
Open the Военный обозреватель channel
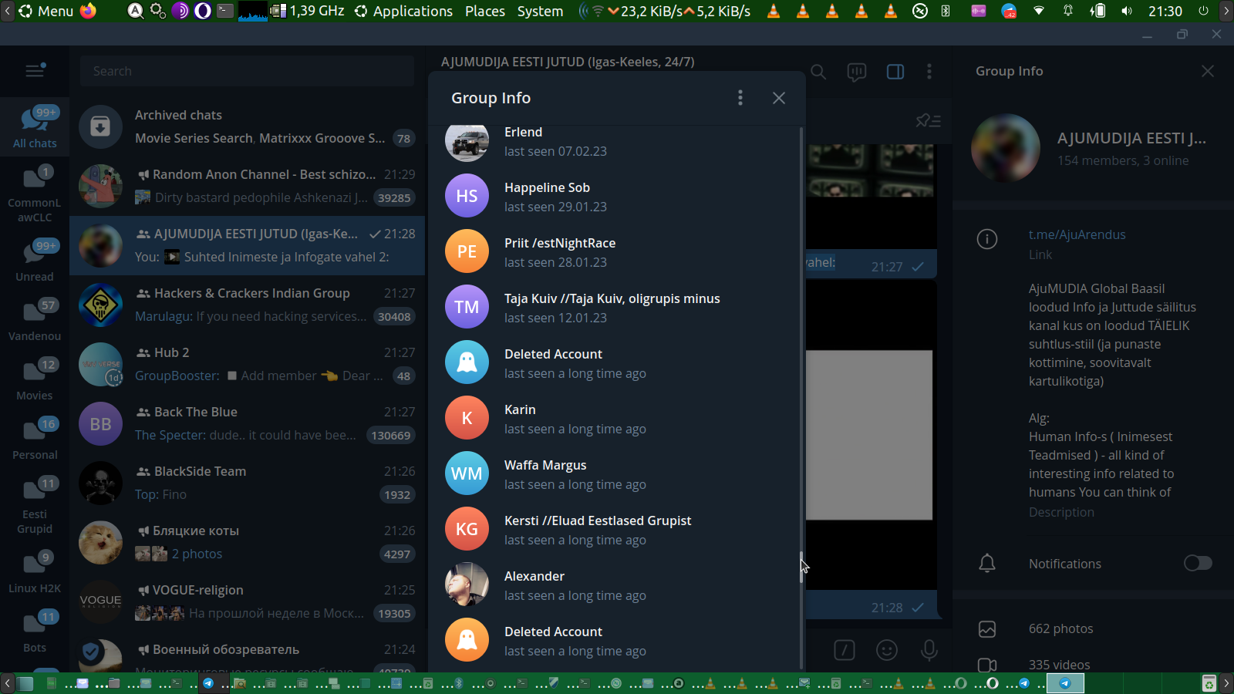(247, 652)
